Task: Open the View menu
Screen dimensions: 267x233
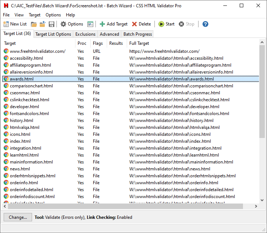Action: coord(19,15)
